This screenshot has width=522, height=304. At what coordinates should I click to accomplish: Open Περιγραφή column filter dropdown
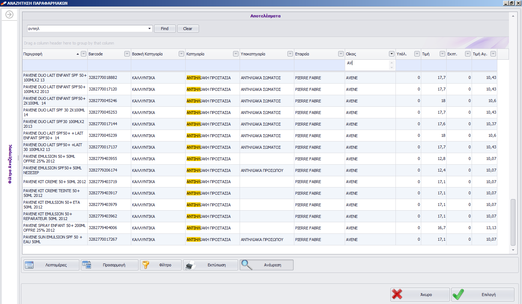click(84, 54)
